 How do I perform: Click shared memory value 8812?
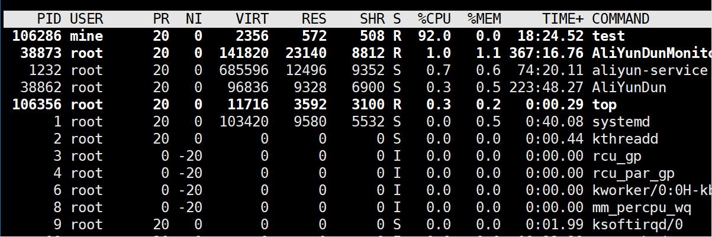(369, 53)
